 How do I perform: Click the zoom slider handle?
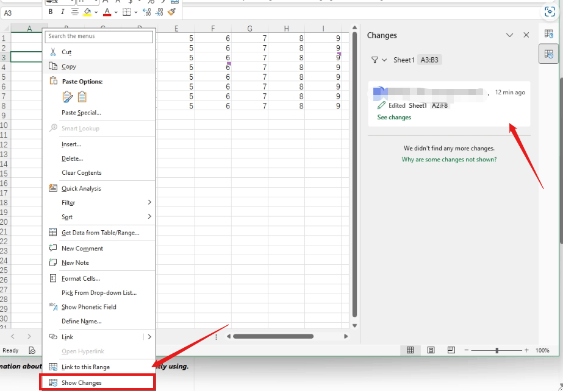tap(497, 351)
